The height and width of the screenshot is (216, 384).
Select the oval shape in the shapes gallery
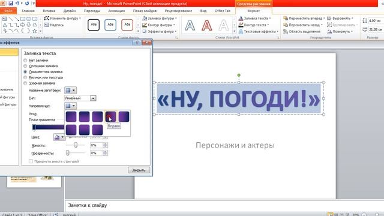coord(29,19)
